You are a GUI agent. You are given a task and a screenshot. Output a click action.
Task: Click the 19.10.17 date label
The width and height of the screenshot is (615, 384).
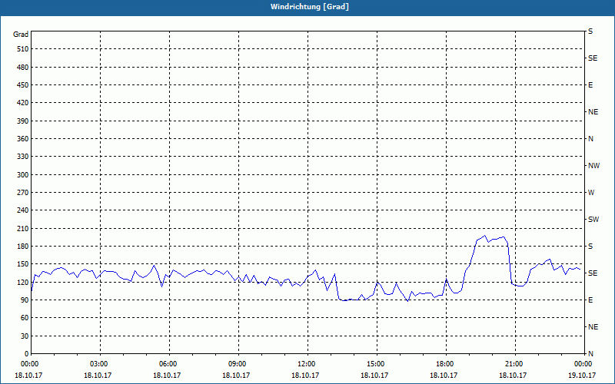[x=583, y=375]
